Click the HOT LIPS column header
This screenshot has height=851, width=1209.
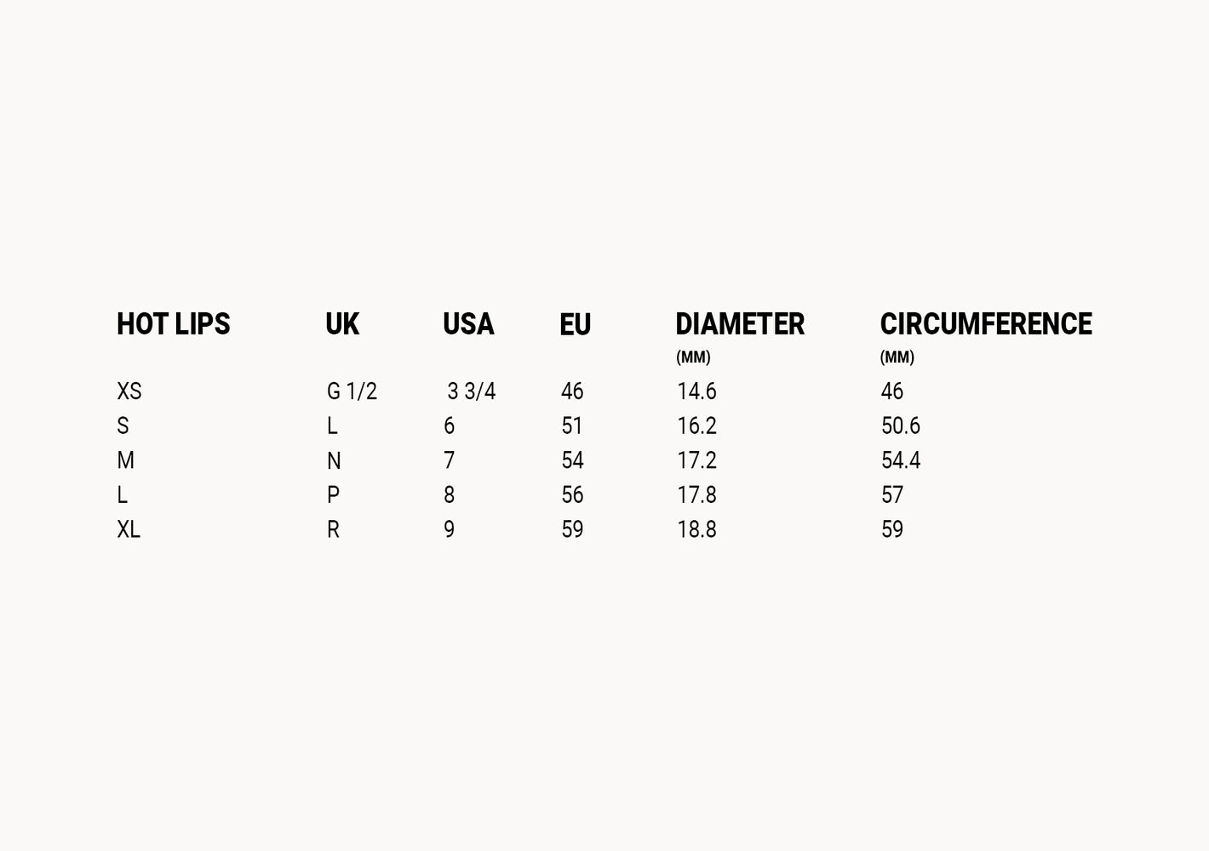pos(173,324)
